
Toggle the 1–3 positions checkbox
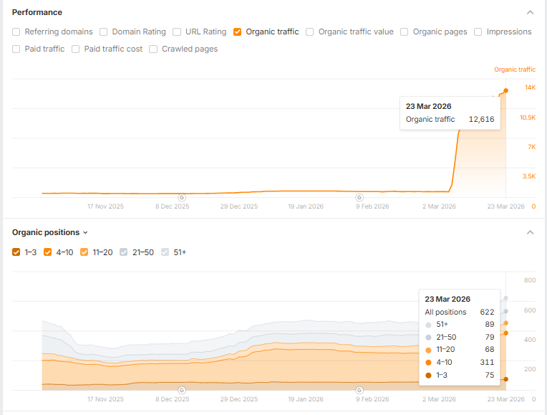[x=16, y=252]
